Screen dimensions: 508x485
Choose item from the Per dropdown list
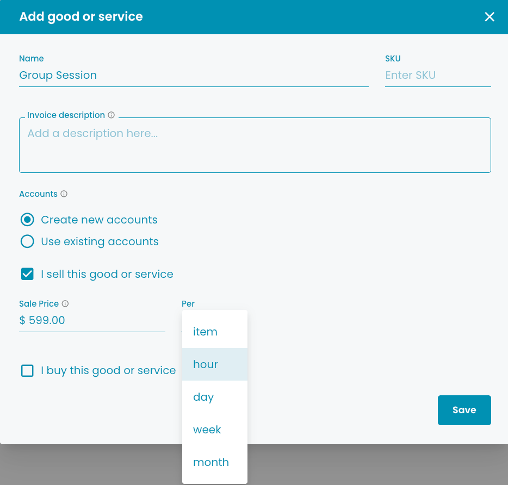click(215, 332)
